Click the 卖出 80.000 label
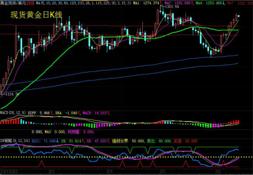This screenshot has width=253, height=175. tap(159, 141)
